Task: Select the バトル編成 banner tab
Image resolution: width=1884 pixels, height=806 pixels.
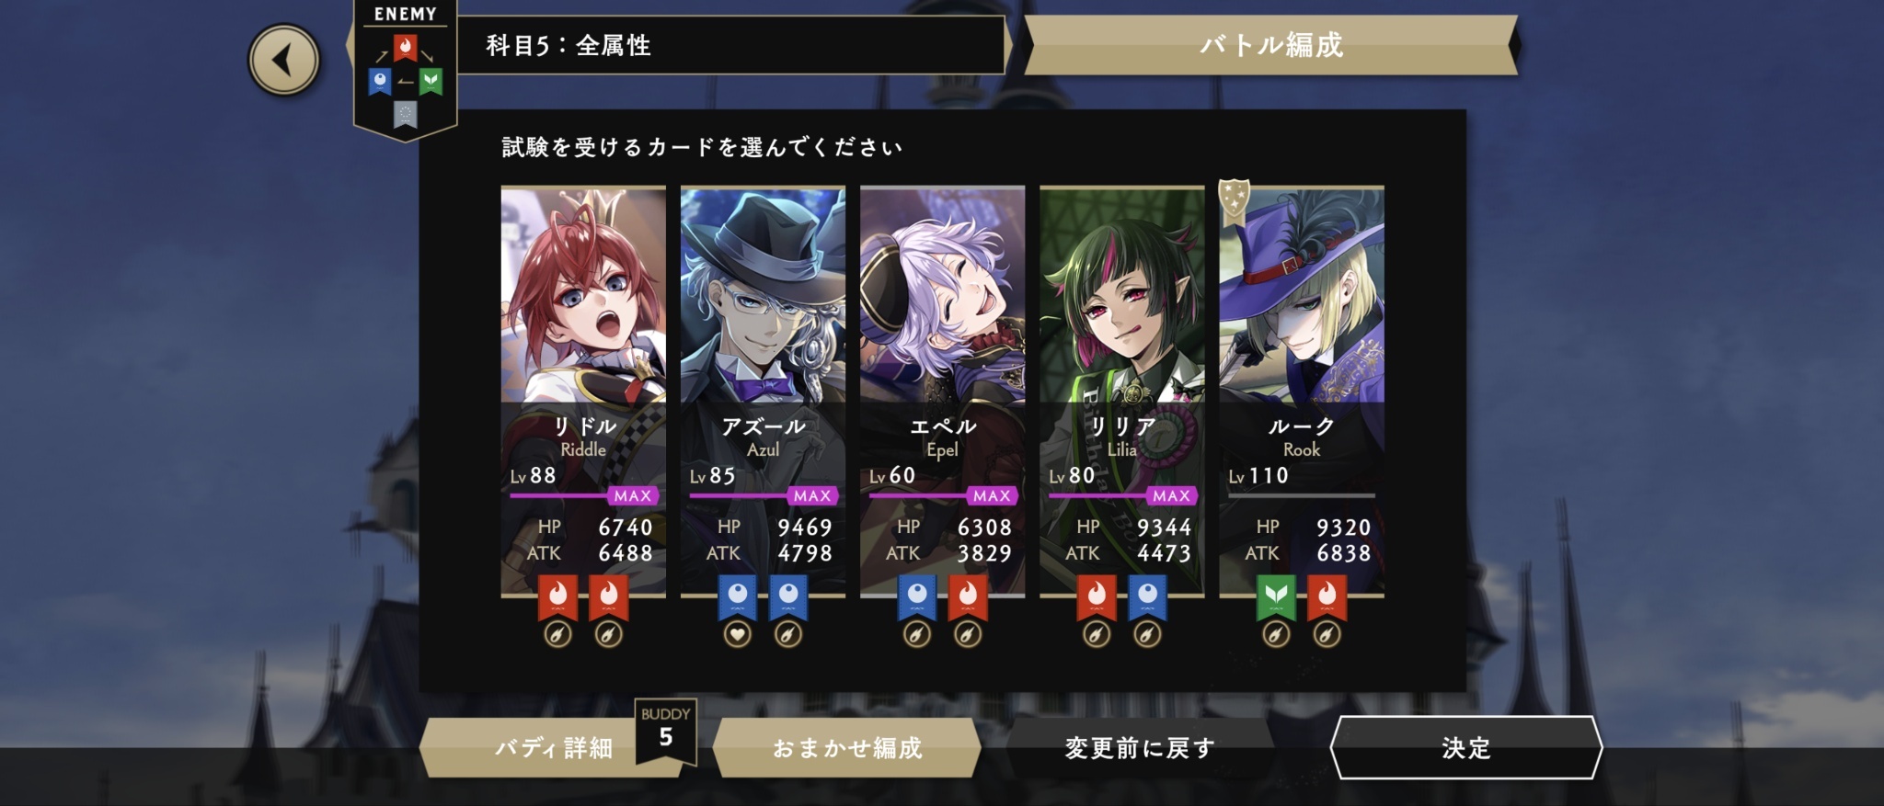Action: pos(1271,44)
